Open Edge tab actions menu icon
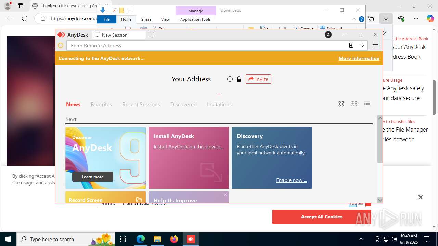This screenshot has height=246, width=438. tap(21, 6)
